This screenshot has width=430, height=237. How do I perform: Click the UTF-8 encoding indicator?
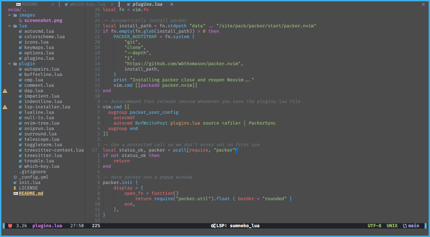coord(375,226)
